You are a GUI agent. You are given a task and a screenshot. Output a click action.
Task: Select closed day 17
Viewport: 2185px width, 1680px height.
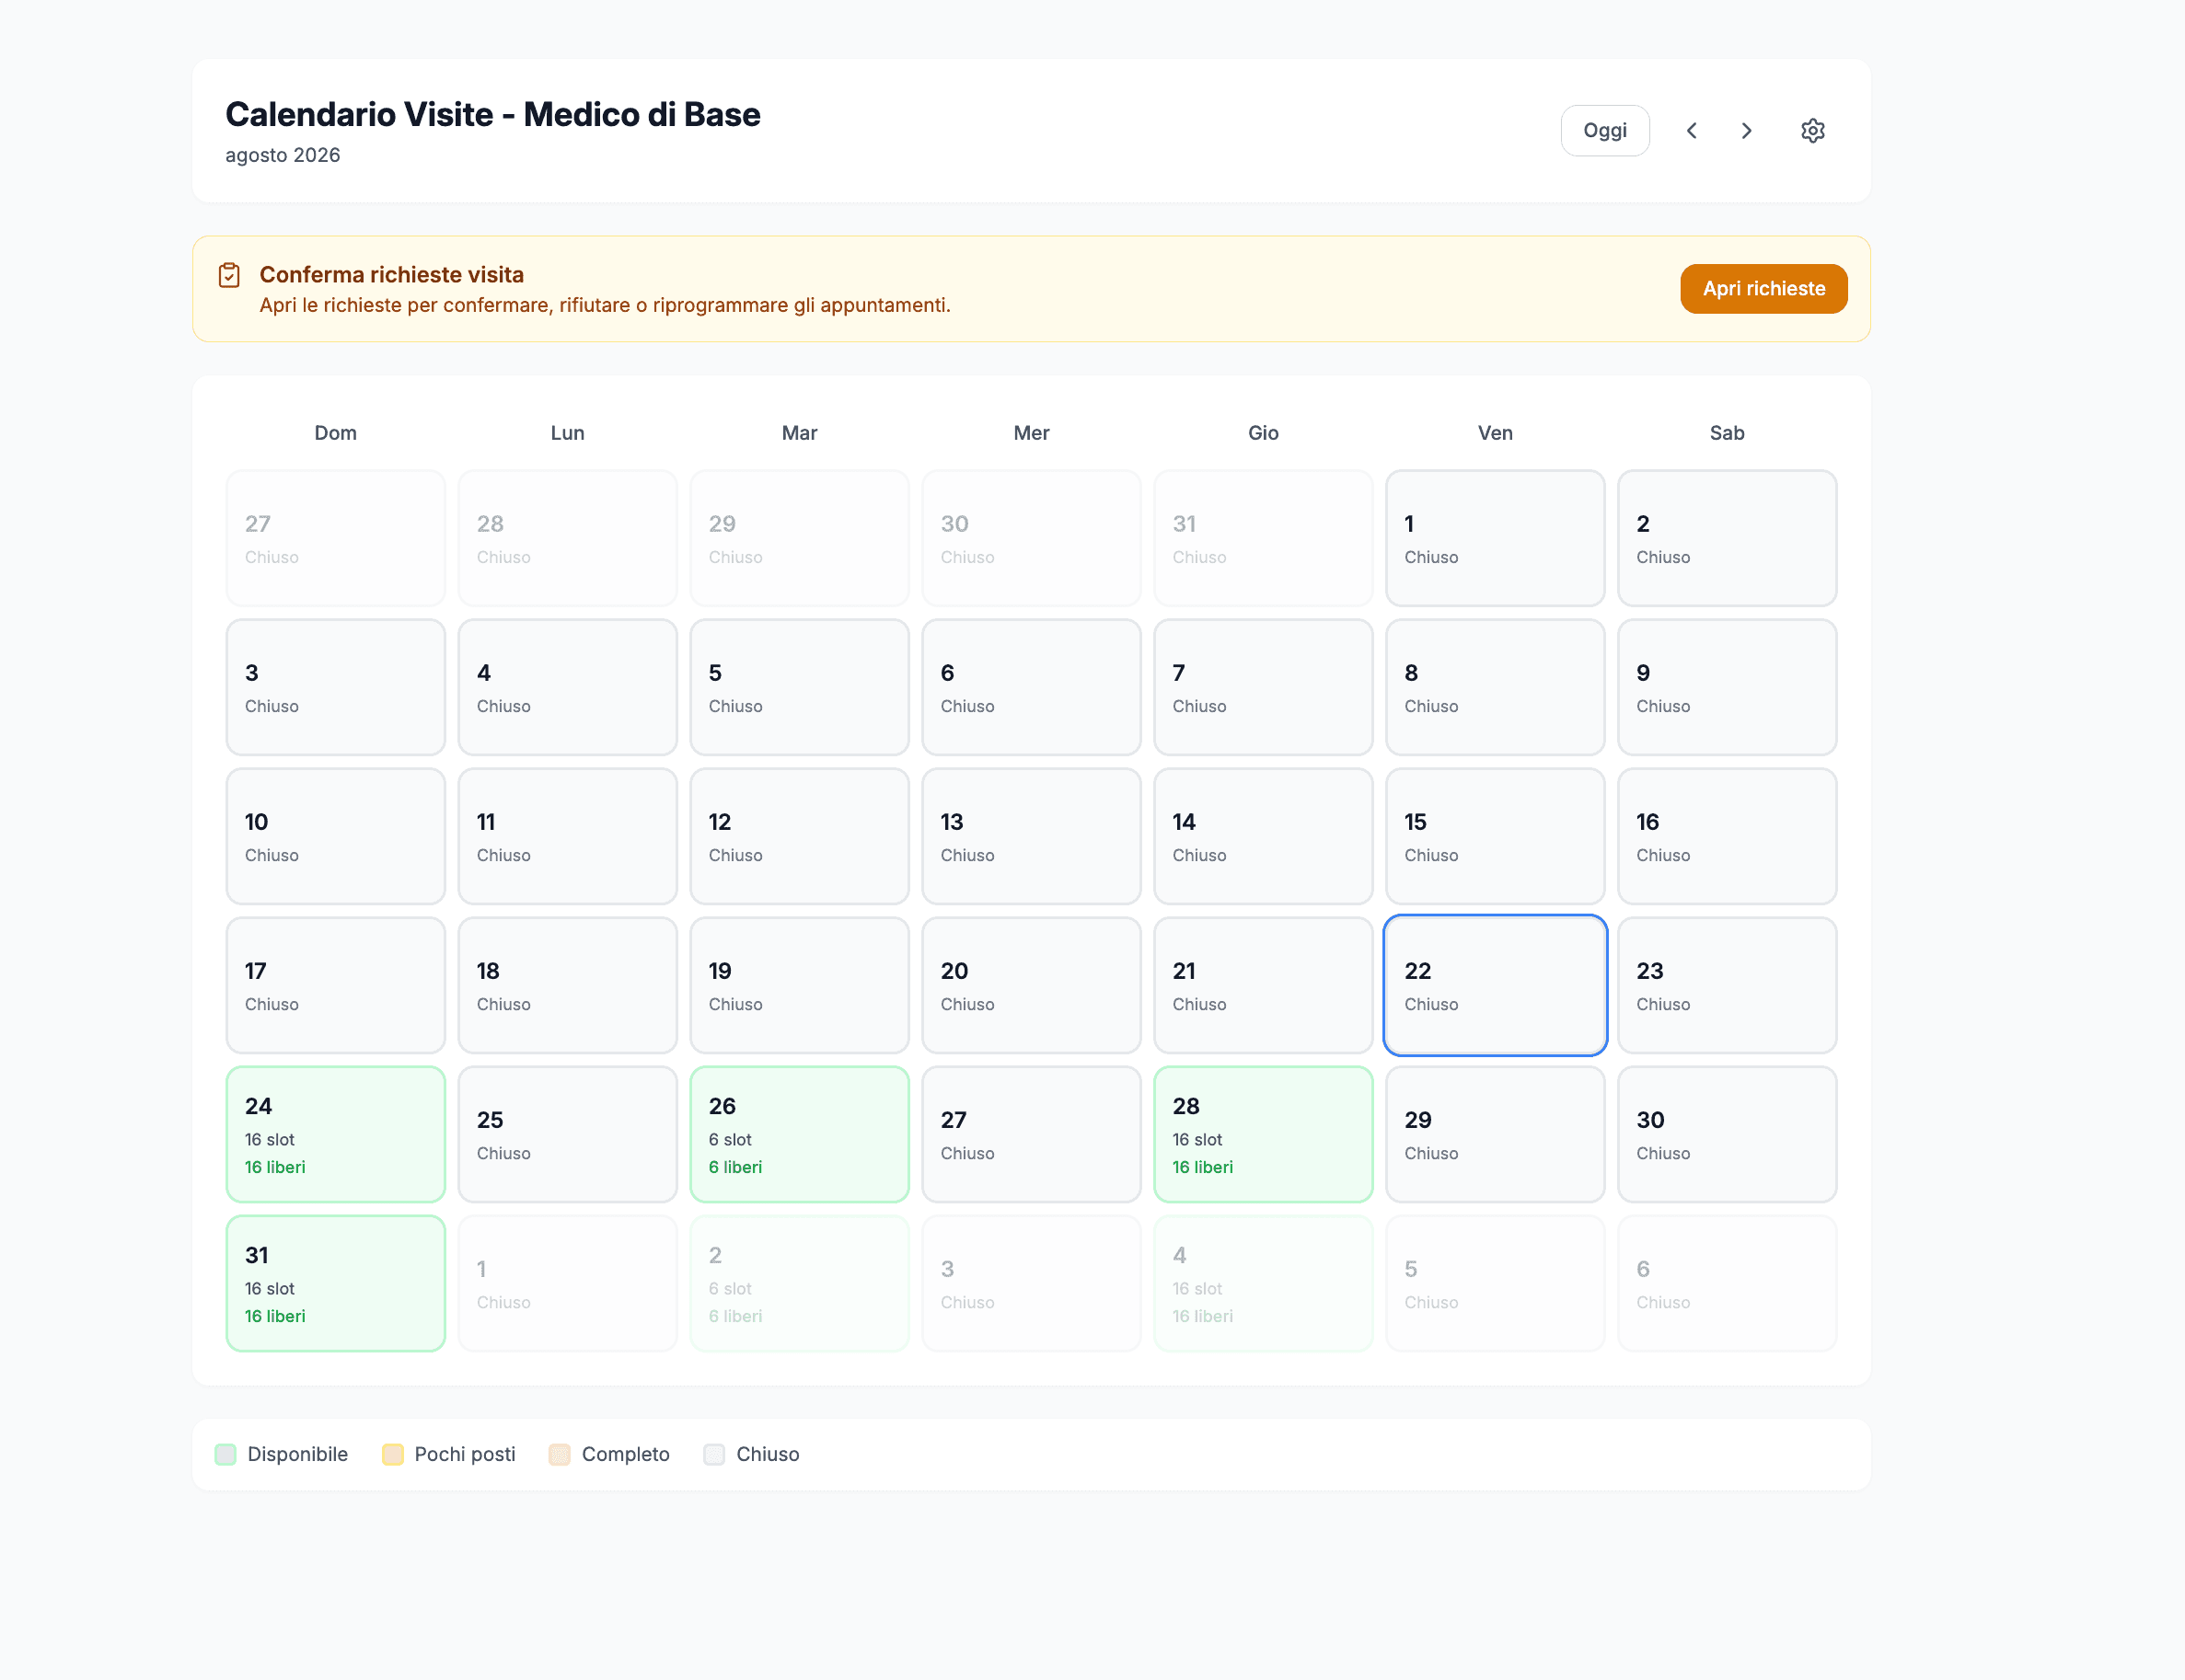335,985
